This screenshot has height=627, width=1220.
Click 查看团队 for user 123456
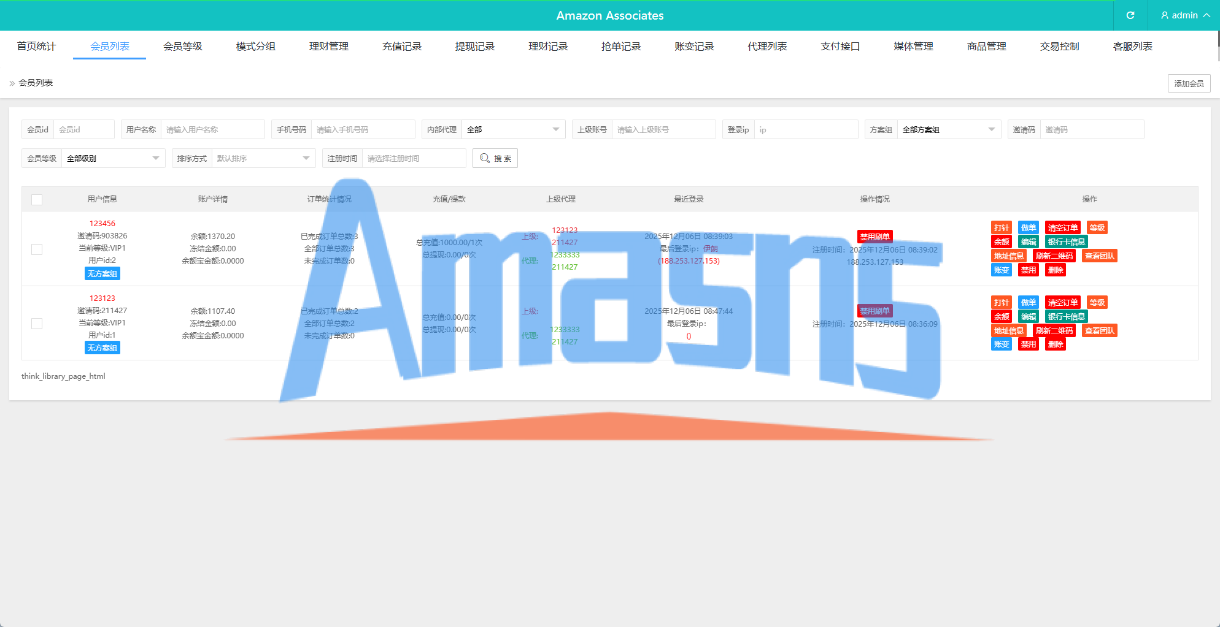(x=1100, y=256)
